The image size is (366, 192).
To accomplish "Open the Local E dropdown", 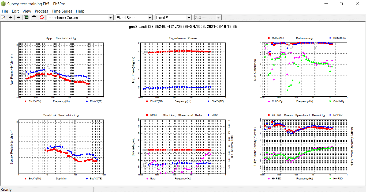I will point(189,18).
